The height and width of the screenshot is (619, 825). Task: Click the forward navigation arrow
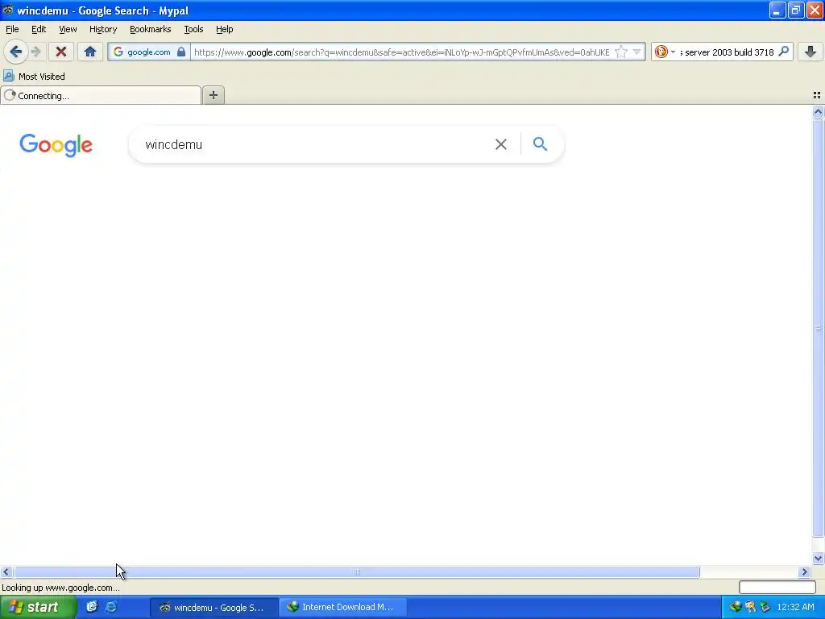pyautogui.click(x=36, y=52)
